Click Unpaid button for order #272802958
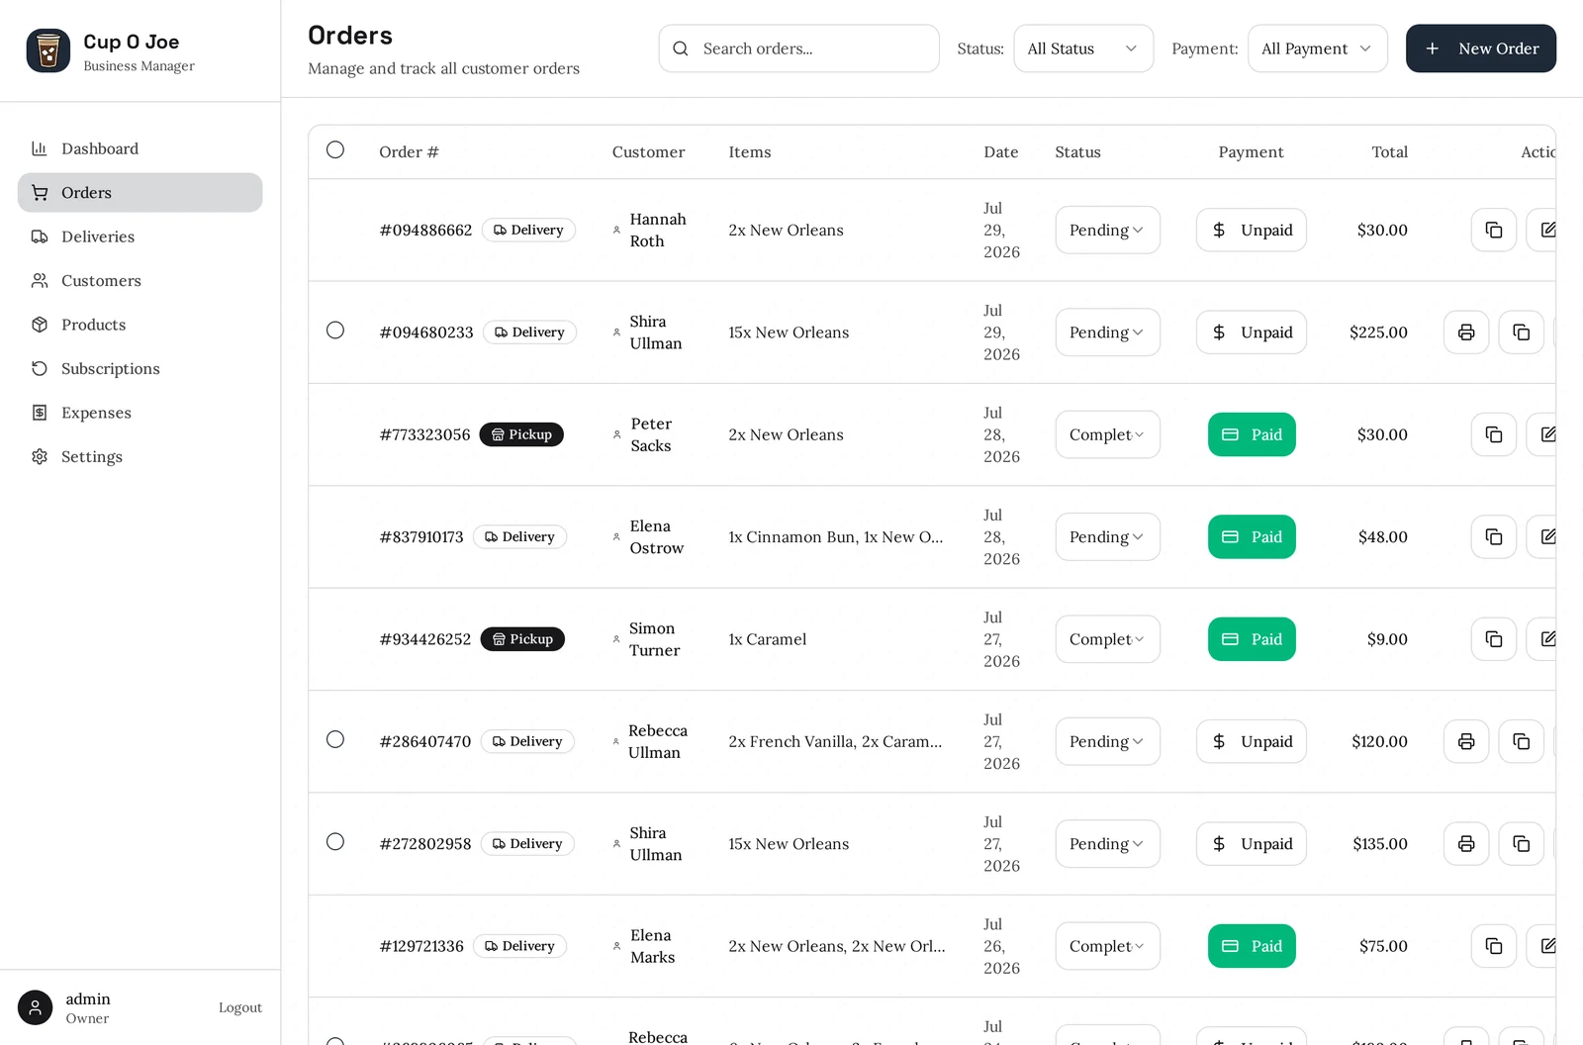Screen dimensions: 1583x1045 coord(1251,844)
